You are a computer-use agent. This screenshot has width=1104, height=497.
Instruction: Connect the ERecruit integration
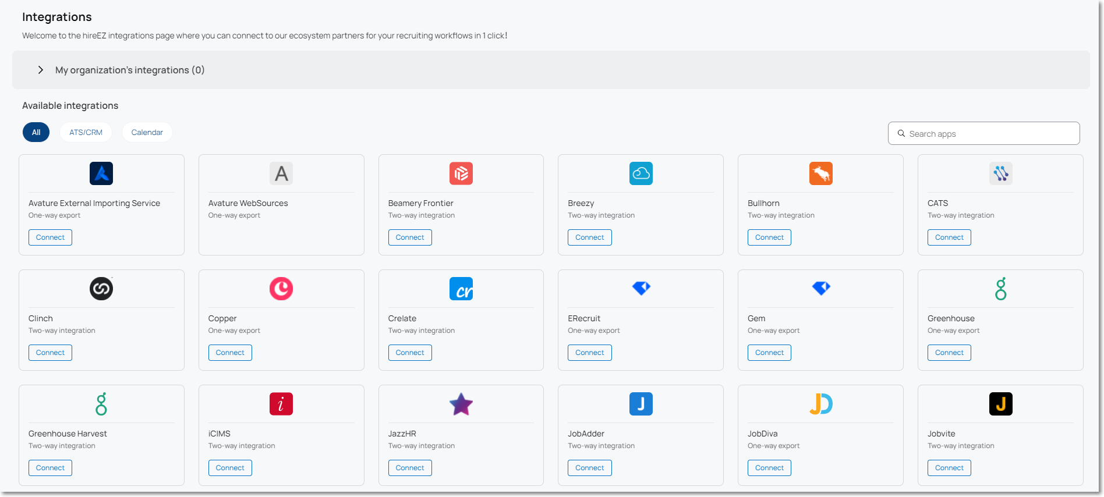point(590,353)
